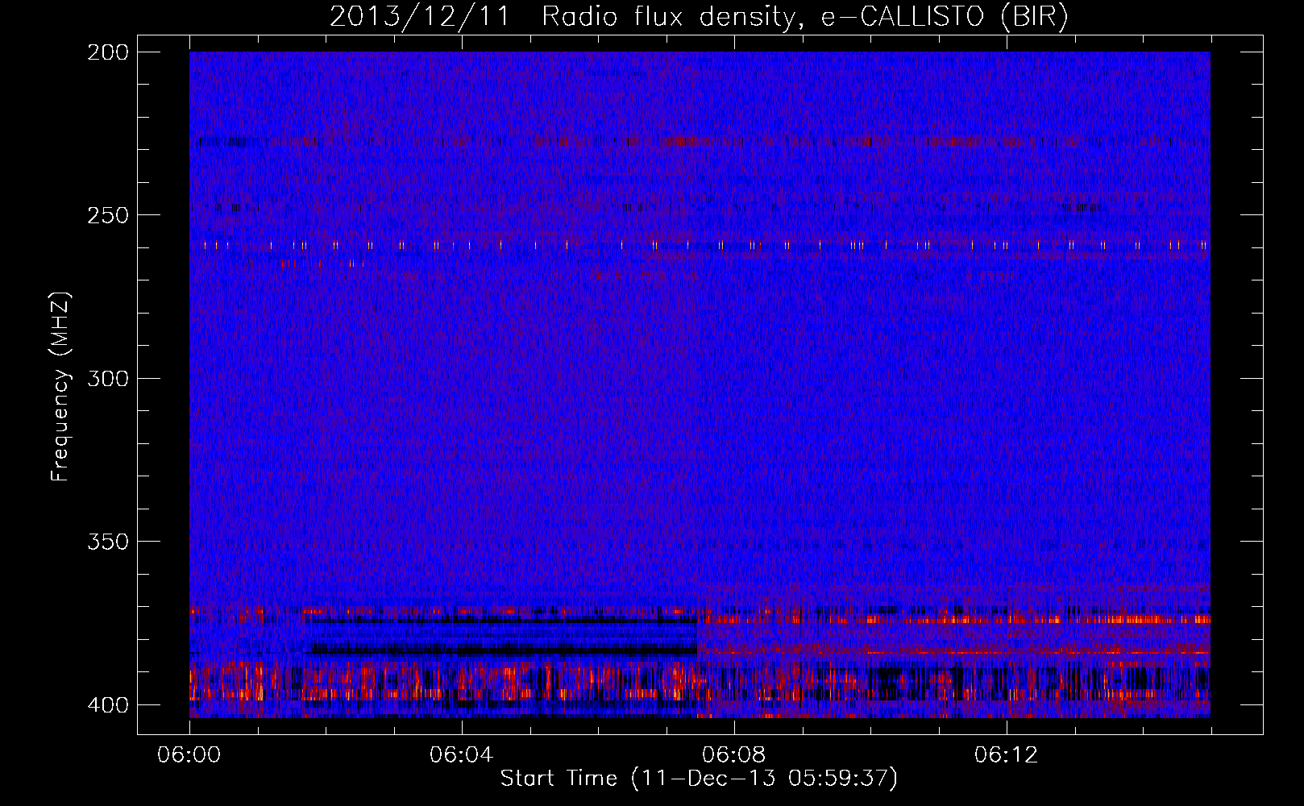Viewport: 1304px width, 806px height.
Task: Click the 06:04 time tick label
Action: (x=461, y=755)
